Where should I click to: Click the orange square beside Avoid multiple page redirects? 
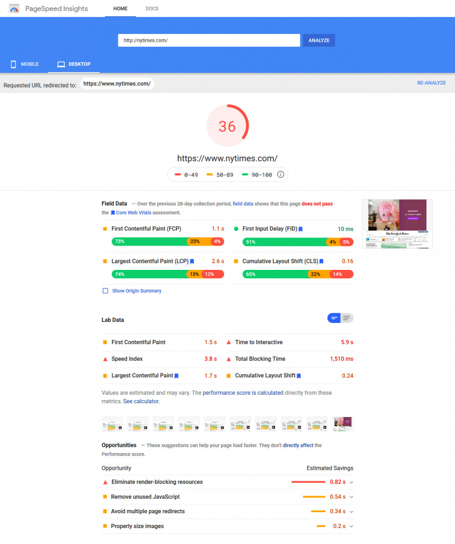coord(105,512)
